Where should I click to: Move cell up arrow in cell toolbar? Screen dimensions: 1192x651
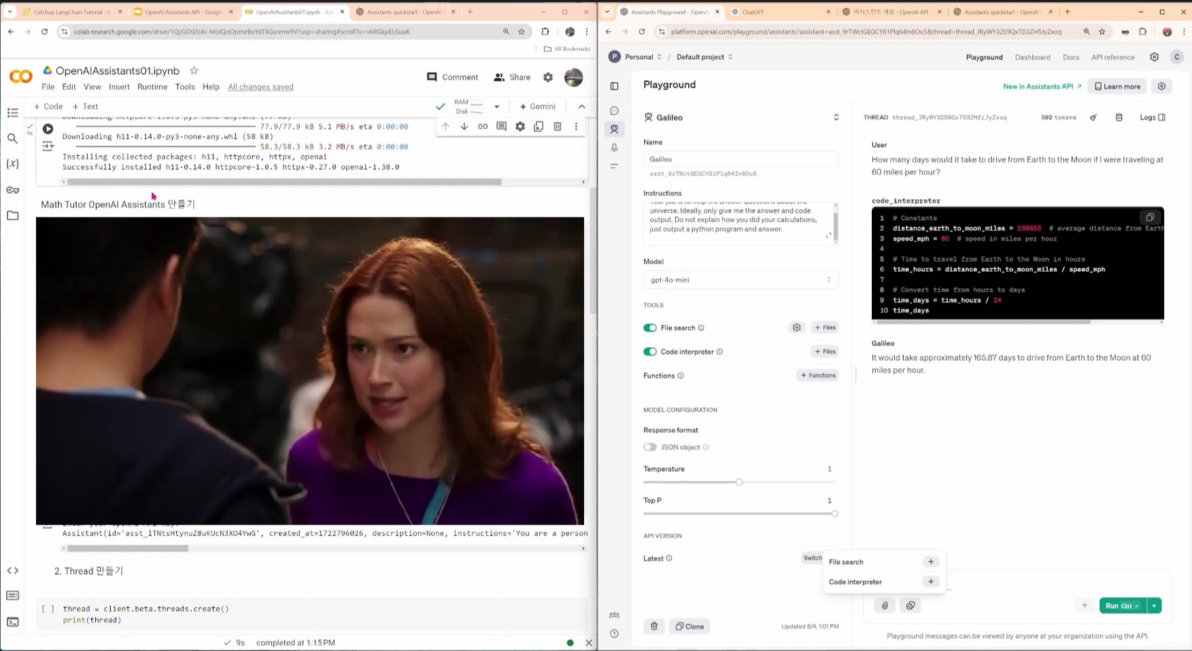[x=445, y=126]
